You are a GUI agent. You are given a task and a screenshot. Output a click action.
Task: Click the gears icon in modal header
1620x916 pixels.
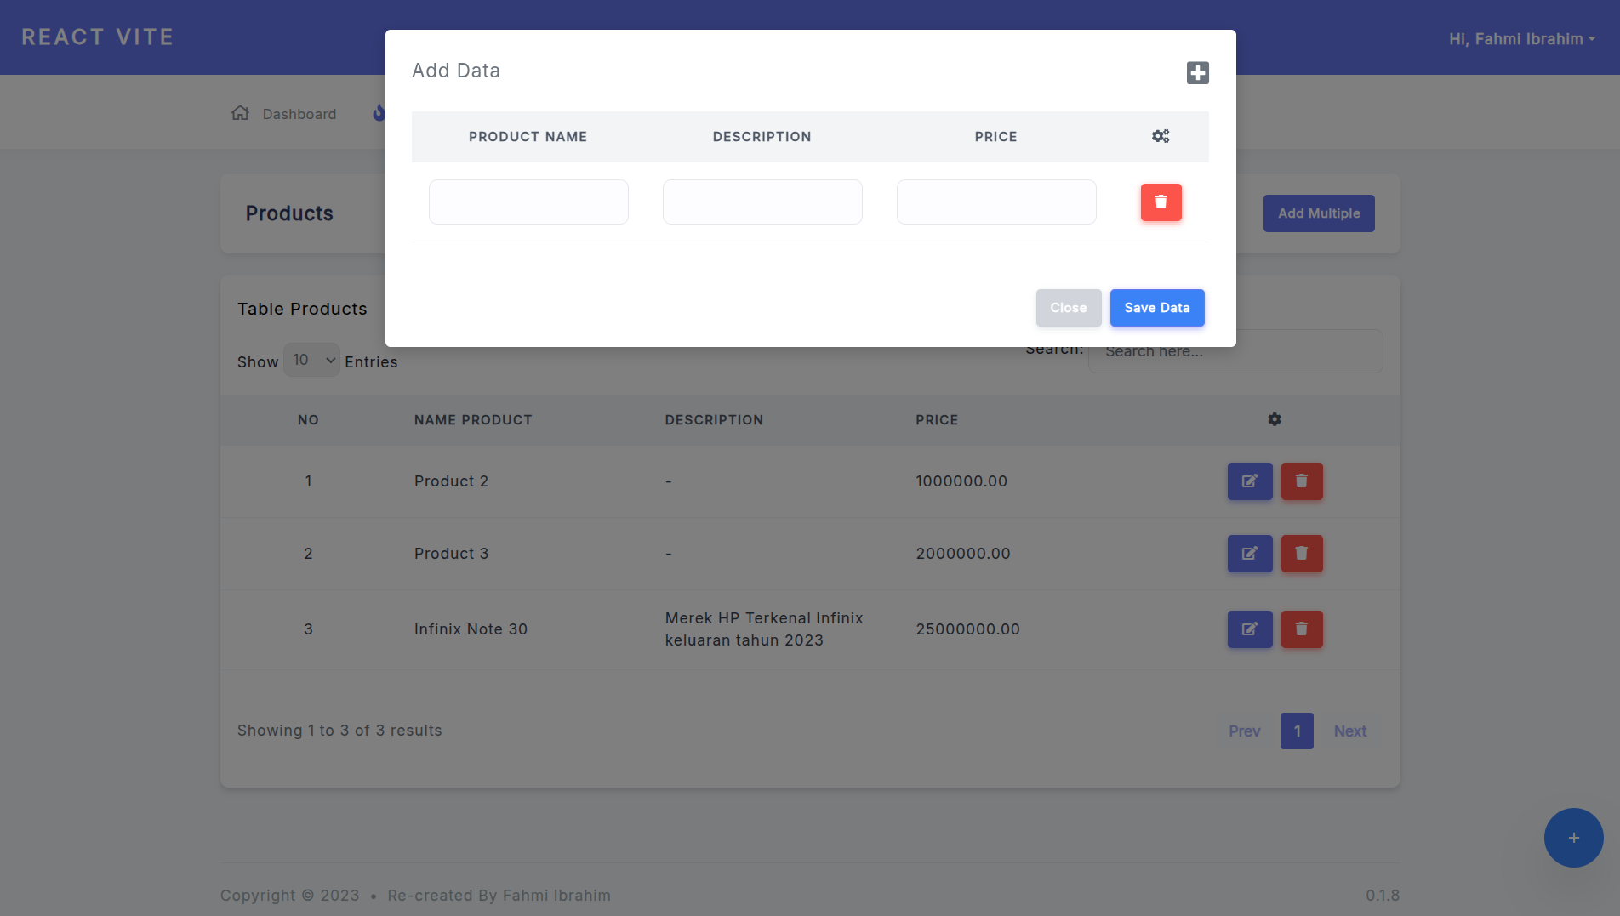click(x=1161, y=136)
